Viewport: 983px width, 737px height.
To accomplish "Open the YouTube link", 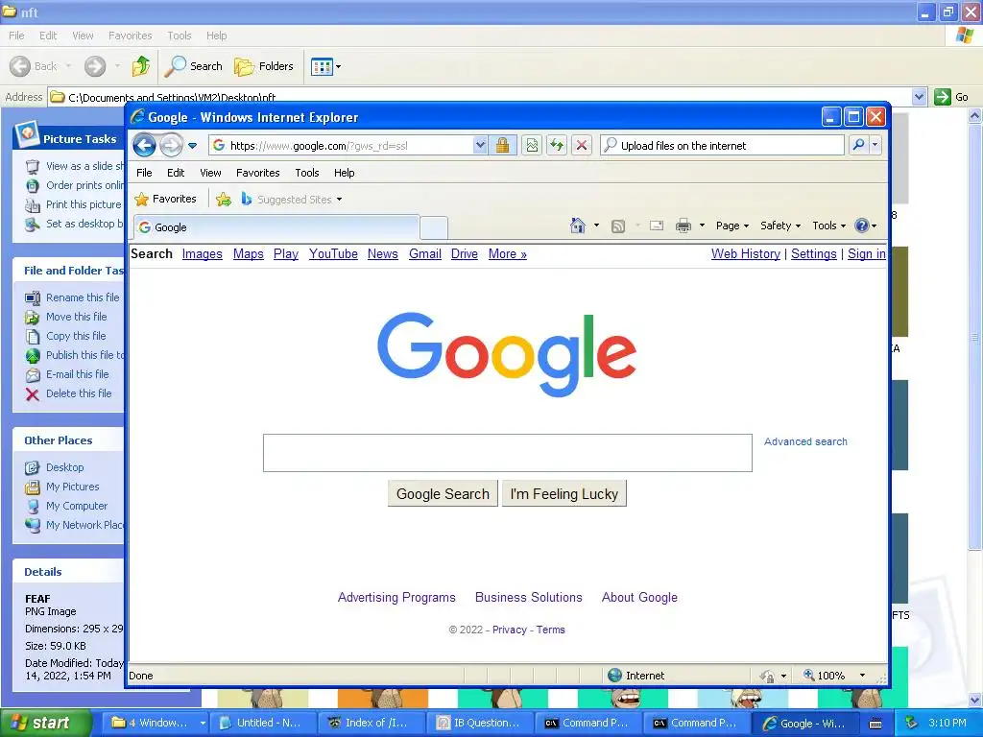I will click(333, 253).
